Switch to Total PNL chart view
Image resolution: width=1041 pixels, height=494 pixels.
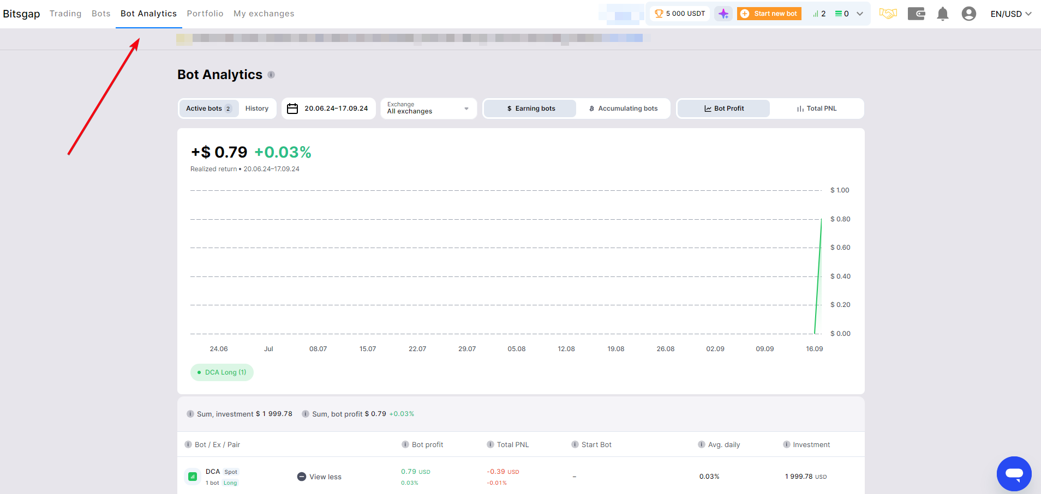[817, 109]
